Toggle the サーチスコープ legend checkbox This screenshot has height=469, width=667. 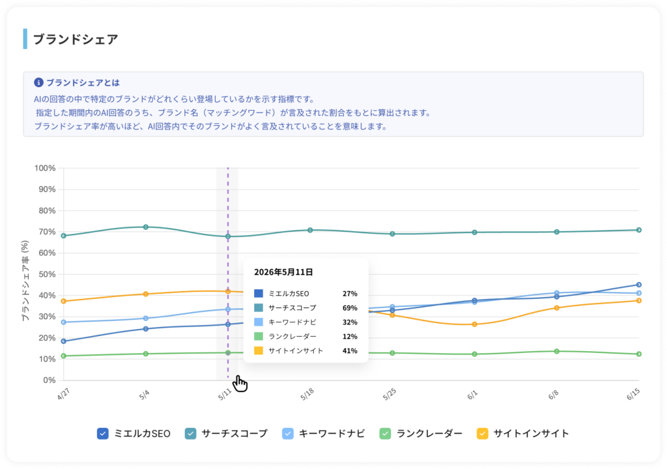[191, 433]
